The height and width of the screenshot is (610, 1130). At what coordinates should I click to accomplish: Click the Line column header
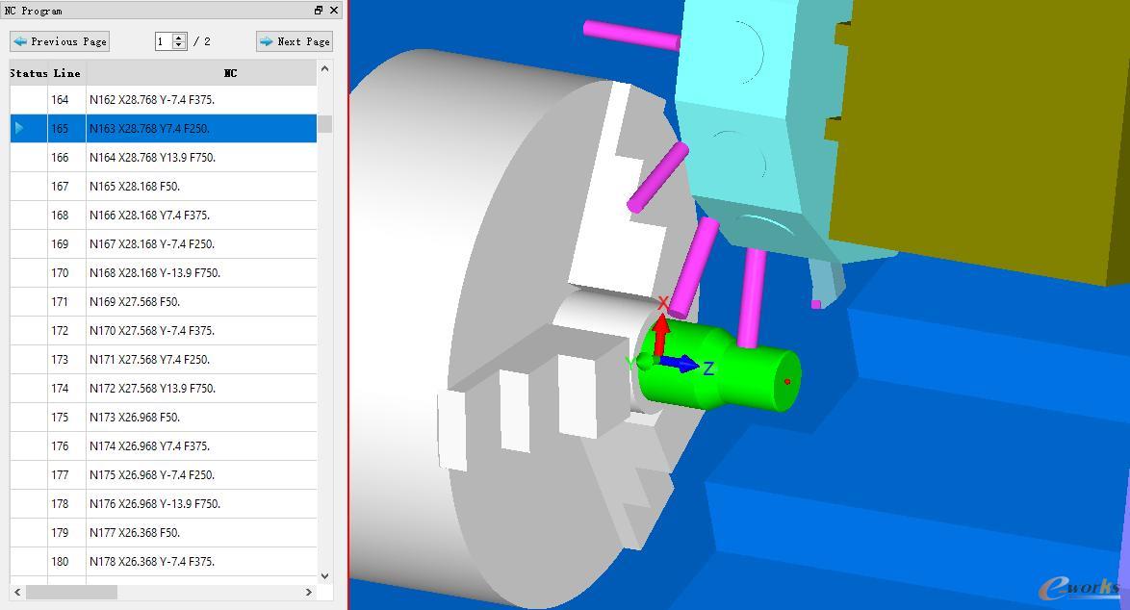point(67,73)
